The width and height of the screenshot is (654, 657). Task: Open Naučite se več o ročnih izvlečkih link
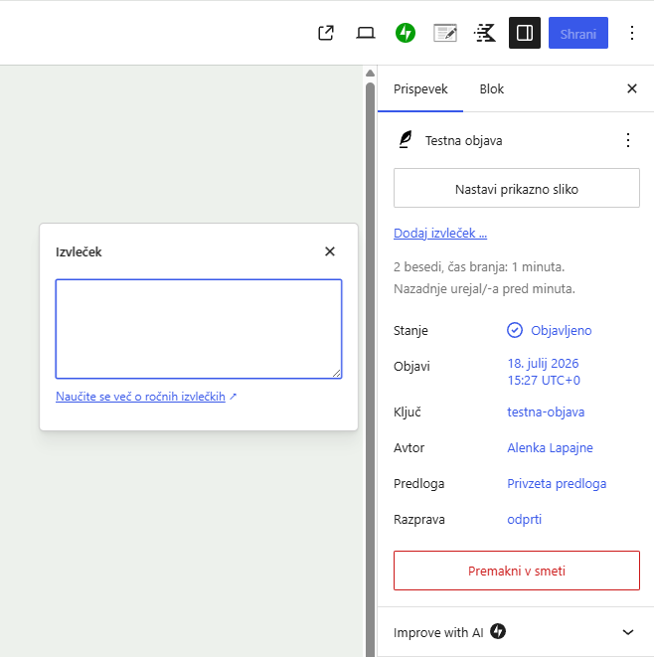tap(146, 397)
